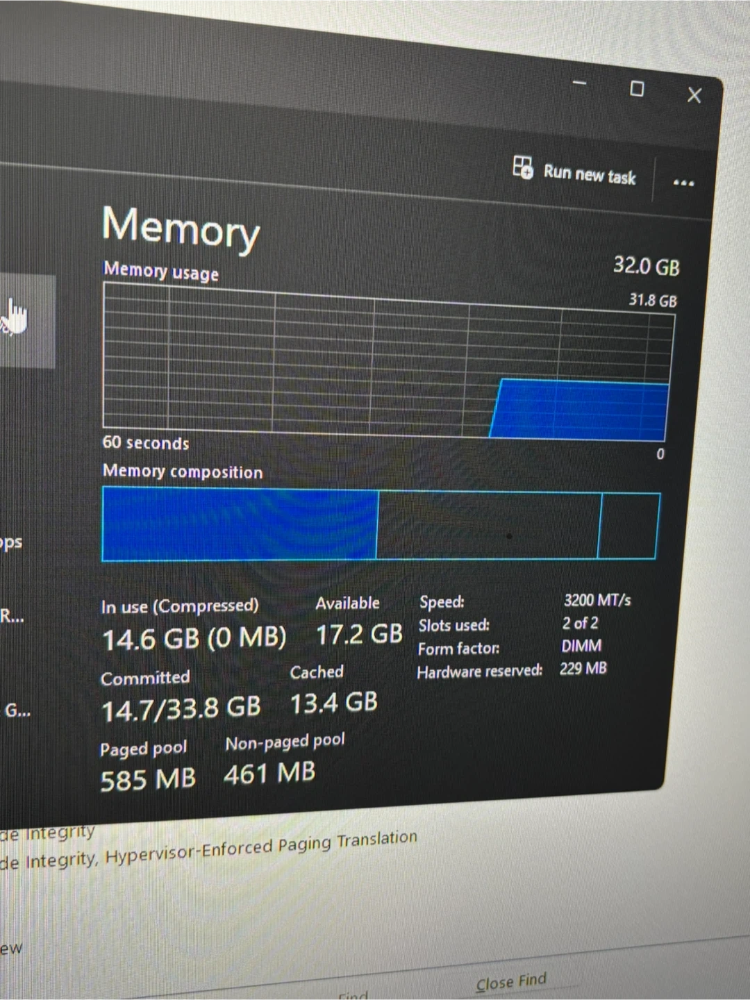This screenshot has width=750, height=1000.
Task: Minimize the Task Manager window
Action: click(579, 83)
